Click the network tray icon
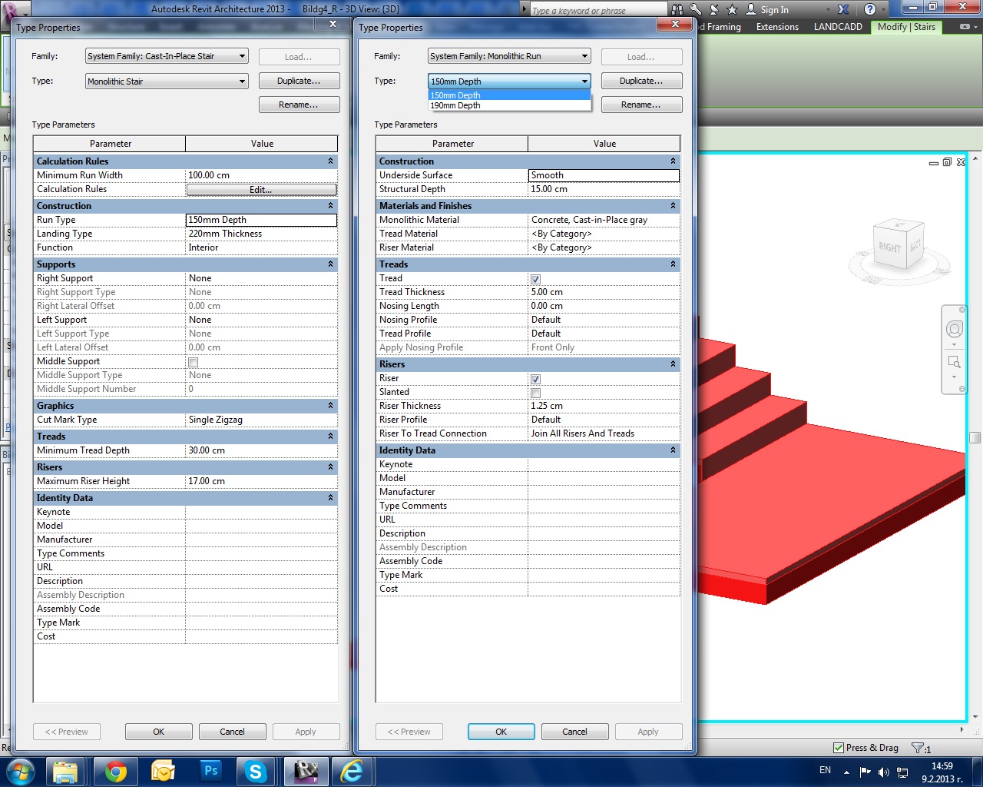This screenshot has height=787, width=983. pos(902,772)
